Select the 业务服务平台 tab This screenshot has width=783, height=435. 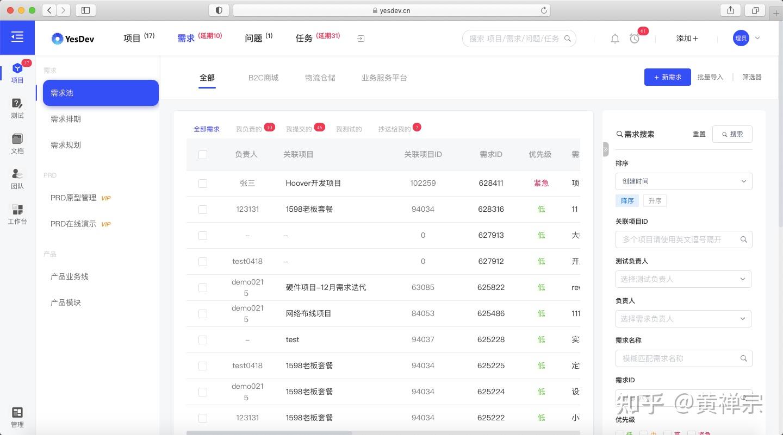coord(384,78)
